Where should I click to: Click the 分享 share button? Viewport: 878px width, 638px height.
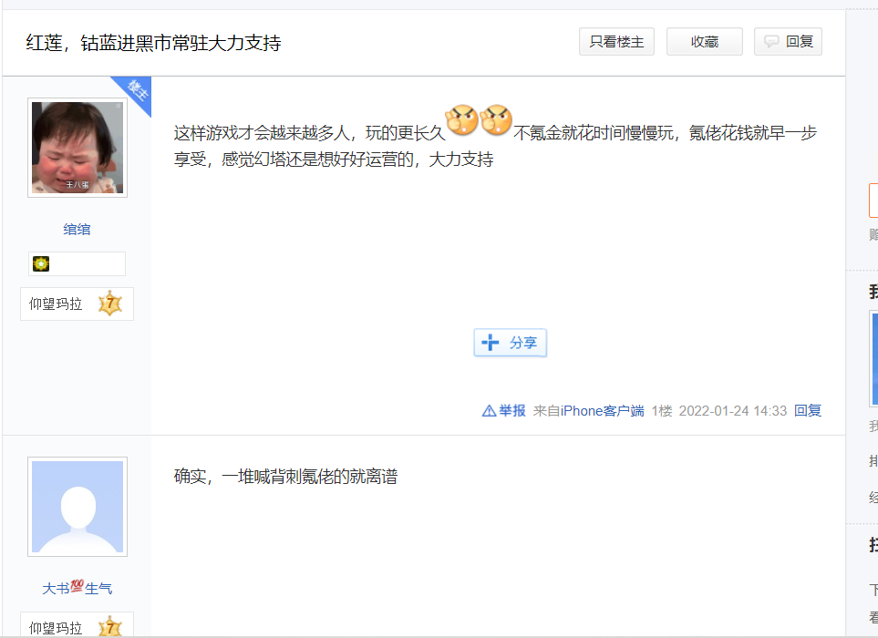pyautogui.click(x=510, y=343)
